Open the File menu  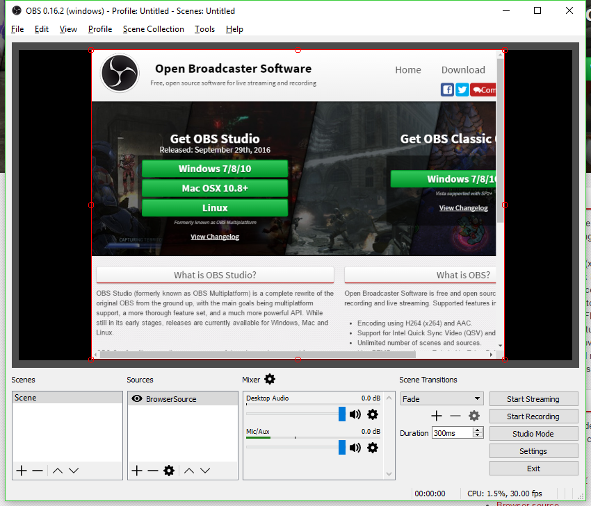[x=17, y=29]
